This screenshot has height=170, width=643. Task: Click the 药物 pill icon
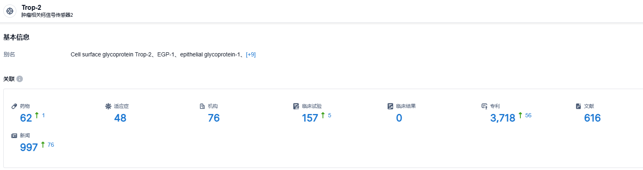pyautogui.click(x=14, y=106)
